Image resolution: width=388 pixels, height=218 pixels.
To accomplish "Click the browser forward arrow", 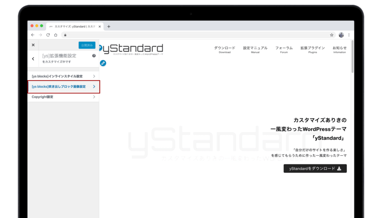I will tap(40, 35).
